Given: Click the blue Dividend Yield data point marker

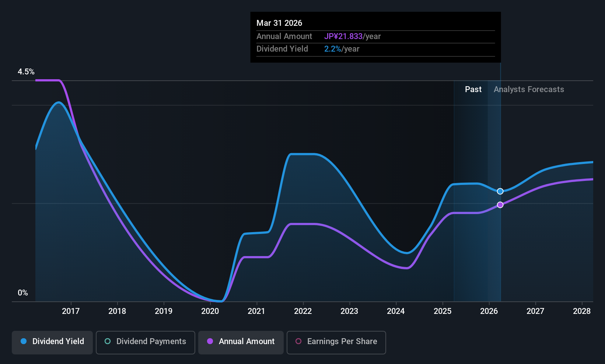Looking at the screenshot, I should click(500, 191).
